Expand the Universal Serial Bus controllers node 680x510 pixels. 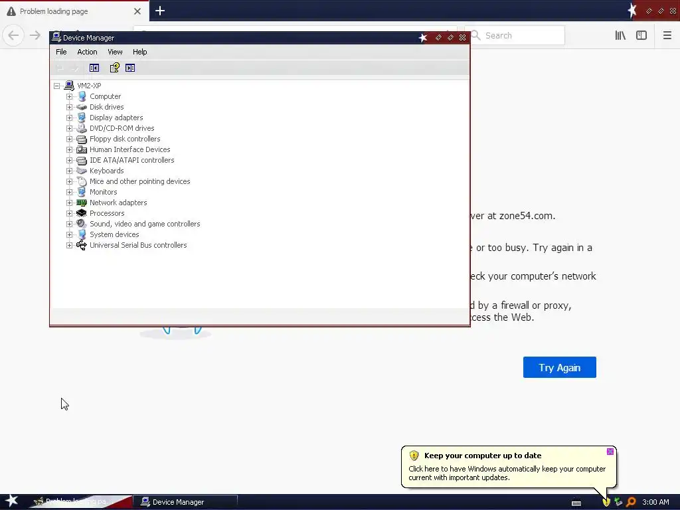tap(69, 245)
